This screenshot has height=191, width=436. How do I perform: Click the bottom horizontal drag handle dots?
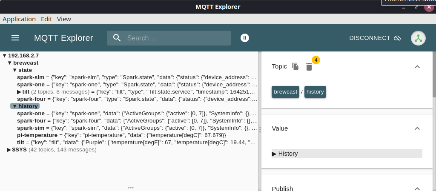point(131,188)
